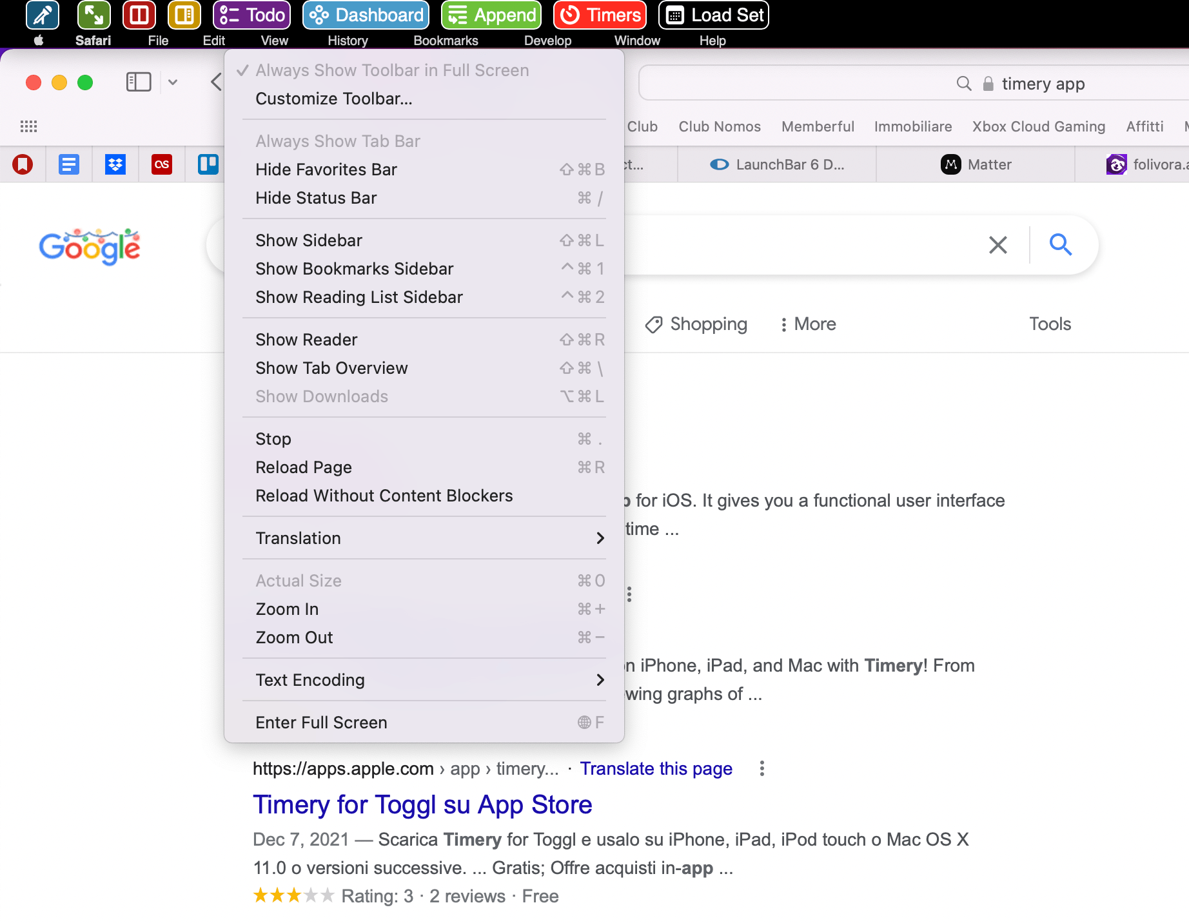Open Memberful favorite
The image size is (1189, 923).
[818, 126]
